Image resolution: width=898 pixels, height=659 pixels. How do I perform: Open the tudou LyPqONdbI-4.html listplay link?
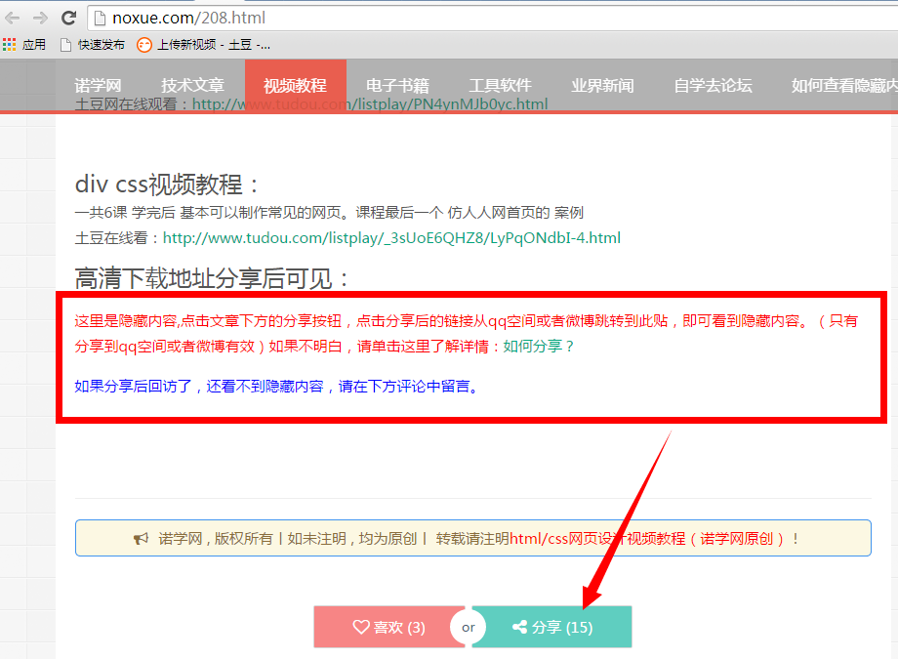(x=391, y=238)
